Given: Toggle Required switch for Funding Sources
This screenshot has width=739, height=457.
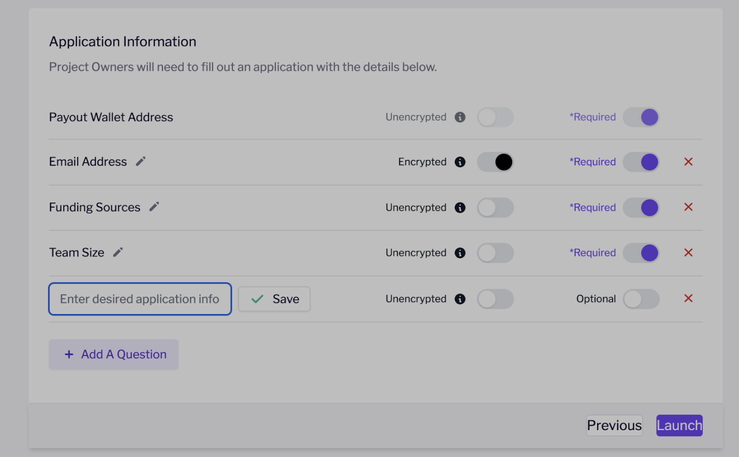Looking at the screenshot, I should coord(641,208).
